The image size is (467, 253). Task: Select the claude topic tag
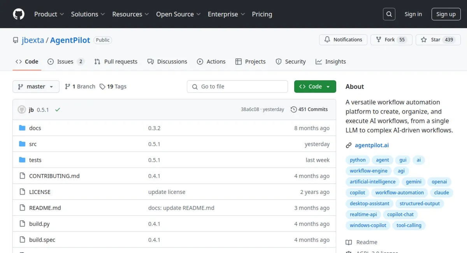tap(441, 193)
